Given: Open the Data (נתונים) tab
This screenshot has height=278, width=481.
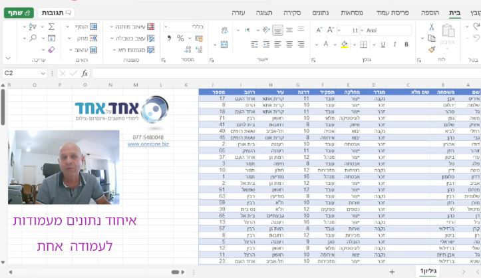Looking at the screenshot, I should [321, 13].
